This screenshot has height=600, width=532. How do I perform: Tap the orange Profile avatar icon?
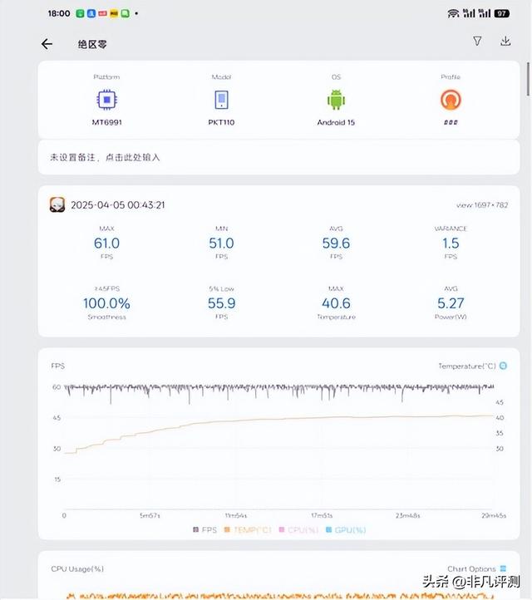click(451, 100)
